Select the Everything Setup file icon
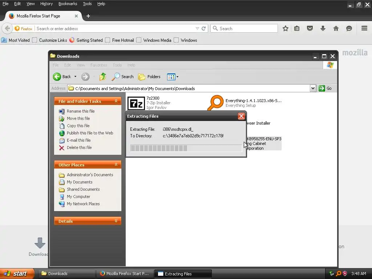372x279 pixels. click(215, 102)
